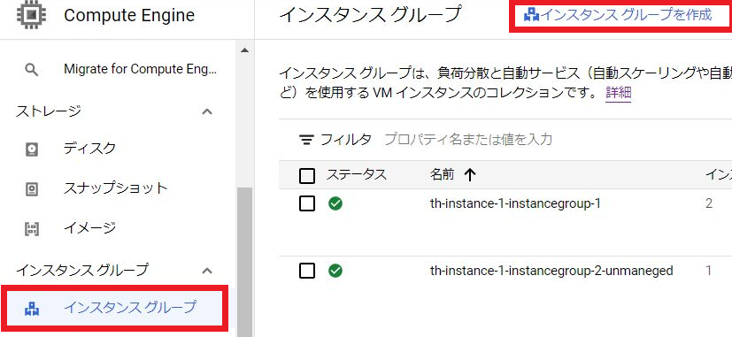Click the フィルタ filter icon
This screenshot has width=732, height=337.
(306, 140)
